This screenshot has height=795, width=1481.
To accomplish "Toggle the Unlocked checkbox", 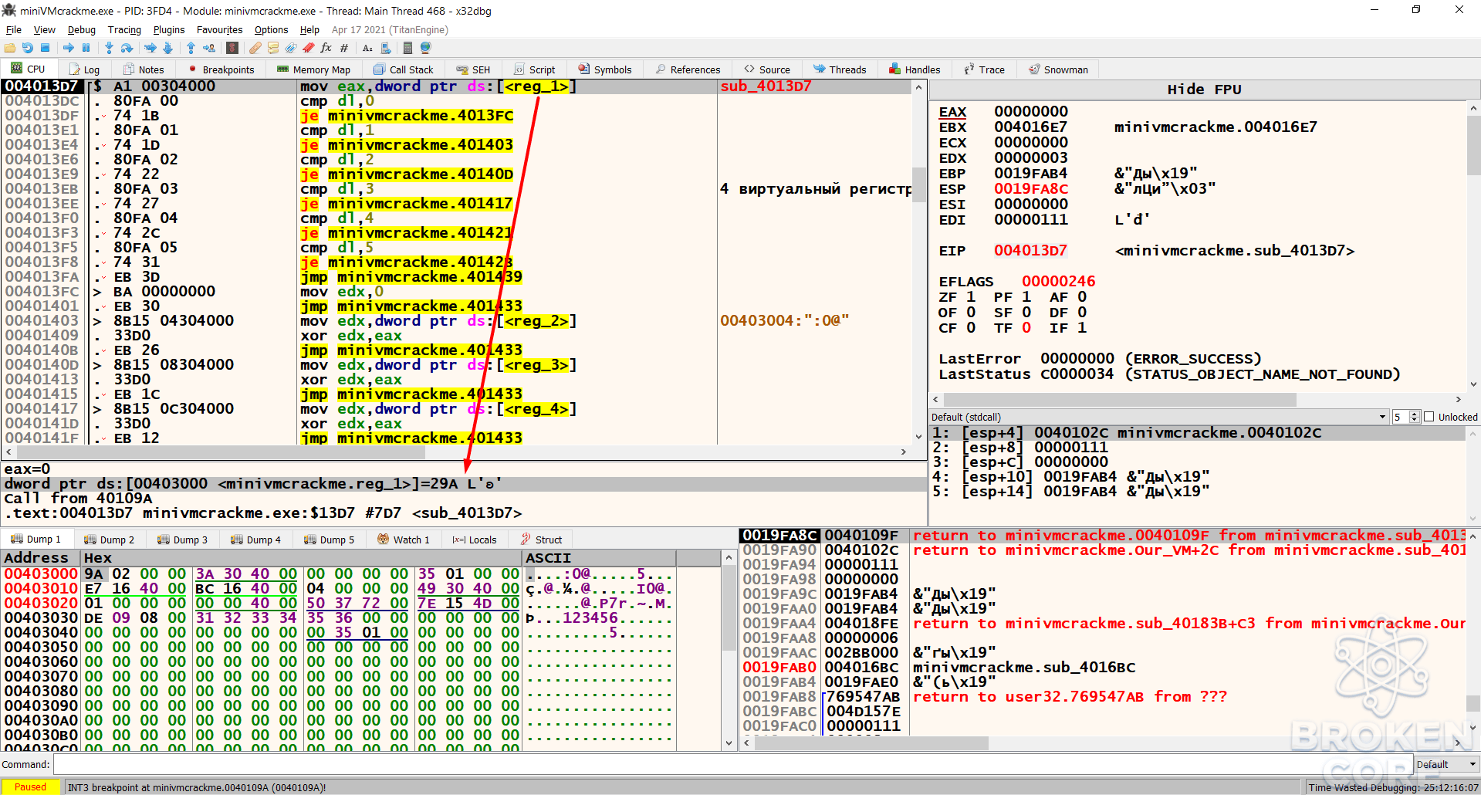I will point(1429,417).
